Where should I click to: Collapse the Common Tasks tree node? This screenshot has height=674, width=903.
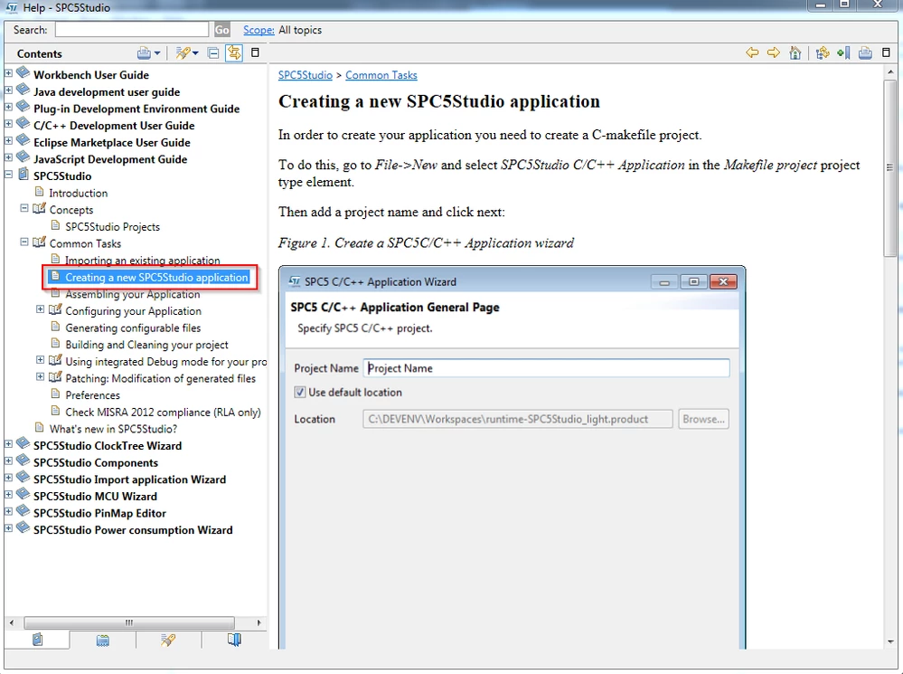tap(24, 242)
